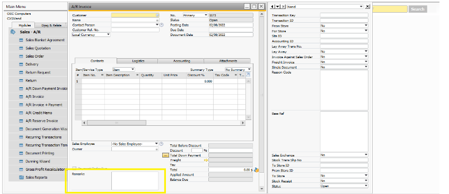This screenshot has height=194, width=449.
Task: Open A/R Down Payment Invoice entry
Action: [47, 89]
